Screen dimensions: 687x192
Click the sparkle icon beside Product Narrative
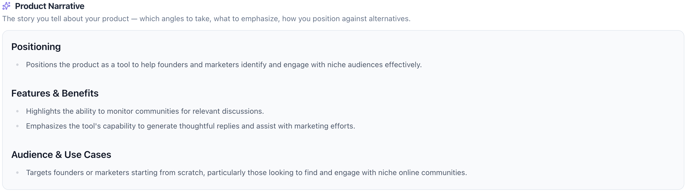pos(6,6)
